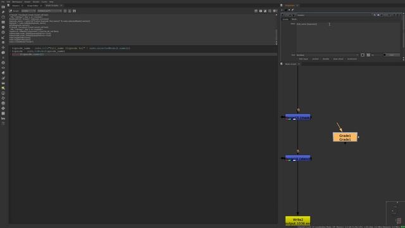Image resolution: width=405 pixels, height=228 pixels.
Task: Open the Draw nodes toolbar icon
Action: (x=3, y=12)
